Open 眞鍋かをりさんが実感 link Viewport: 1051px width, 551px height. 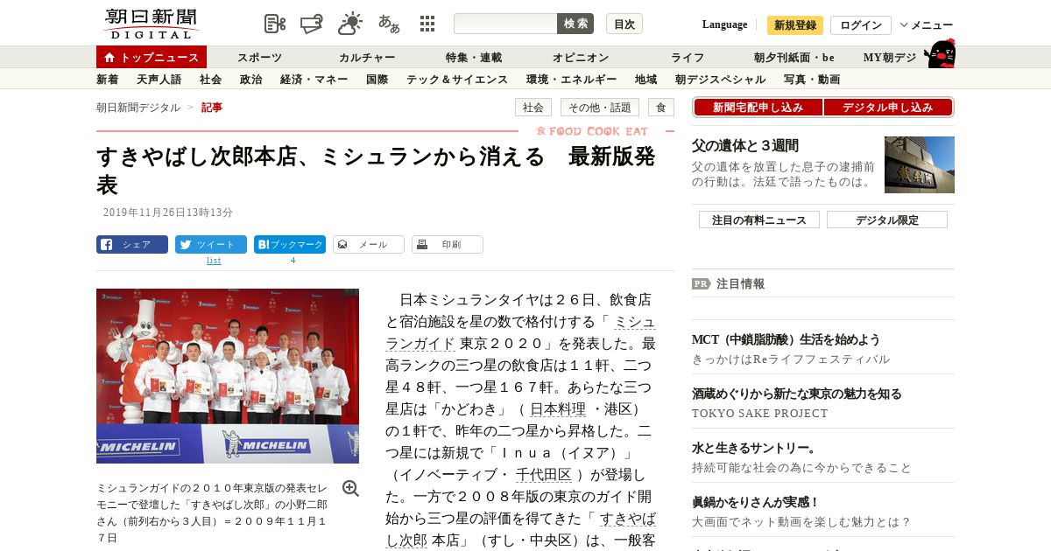pyautogui.click(x=756, y=502)
